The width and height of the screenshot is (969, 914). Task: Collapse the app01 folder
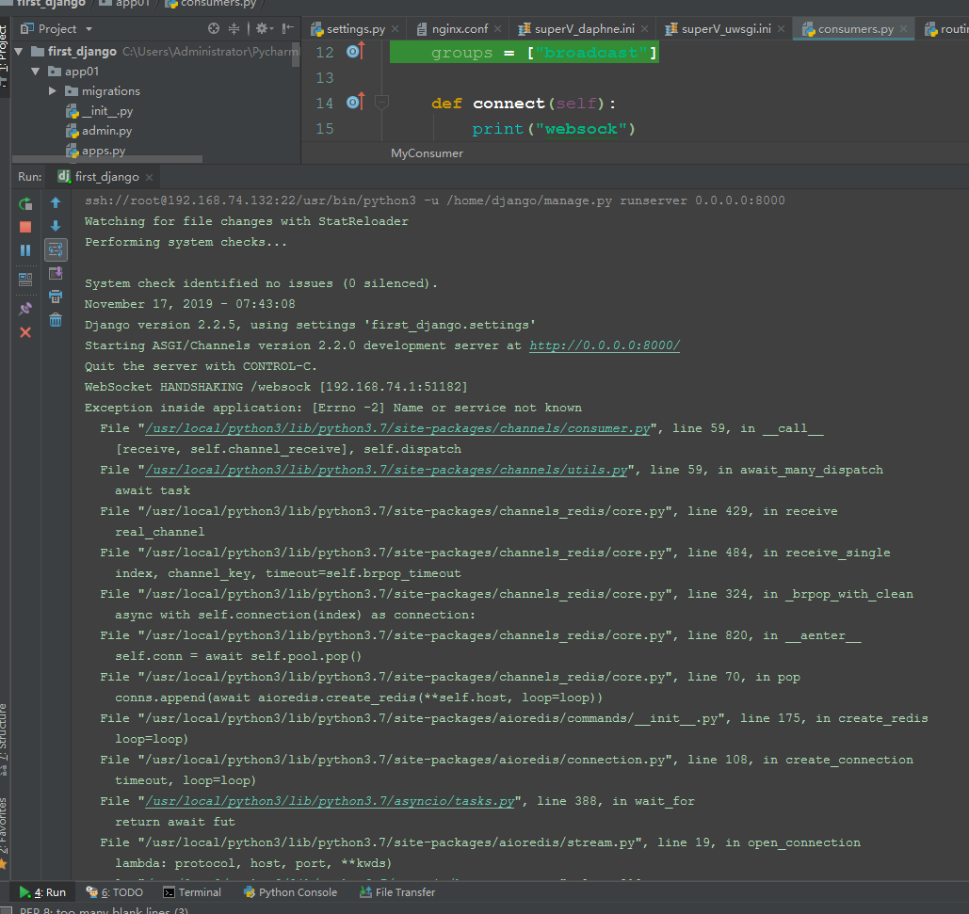coord(36,72)
